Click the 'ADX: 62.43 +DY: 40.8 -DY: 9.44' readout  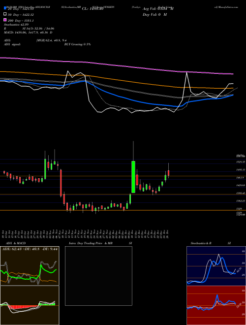[30, 249]
